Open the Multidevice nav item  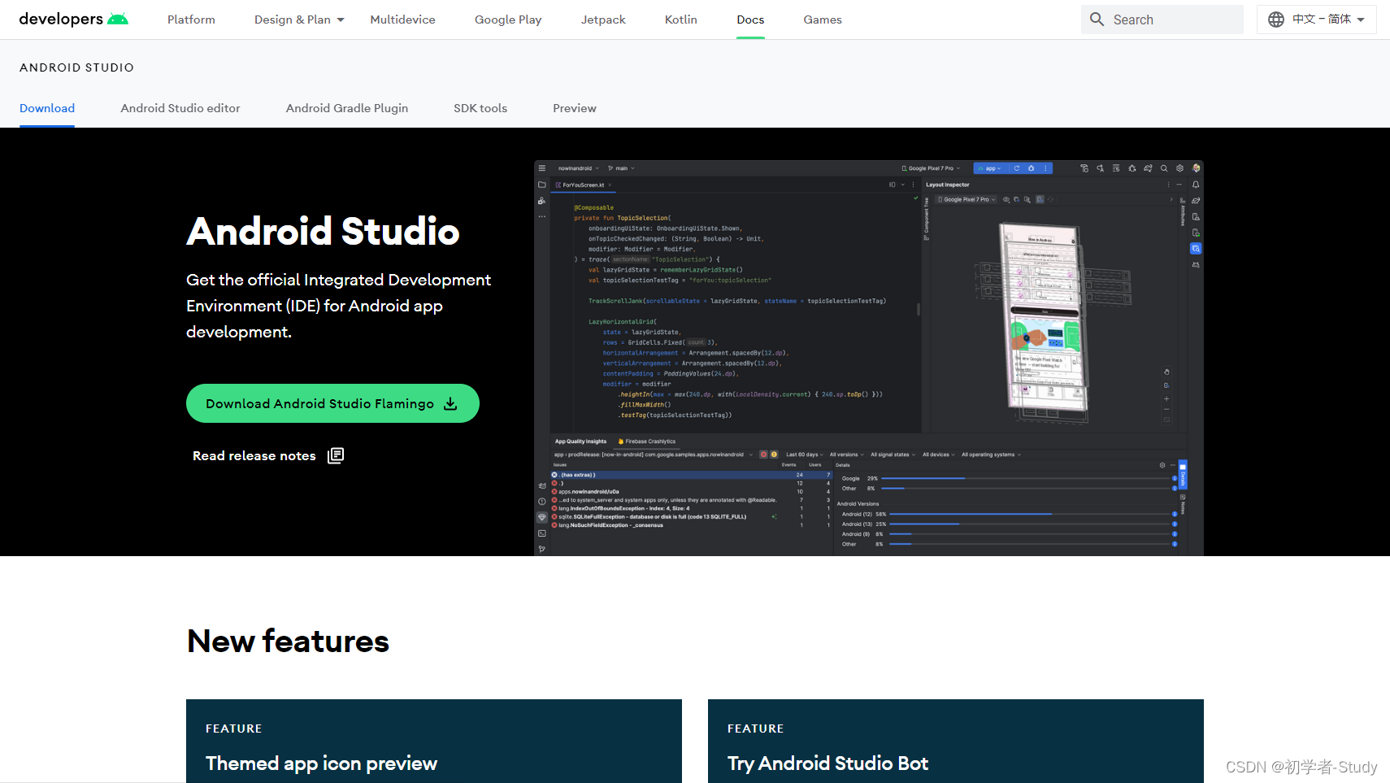402,20
